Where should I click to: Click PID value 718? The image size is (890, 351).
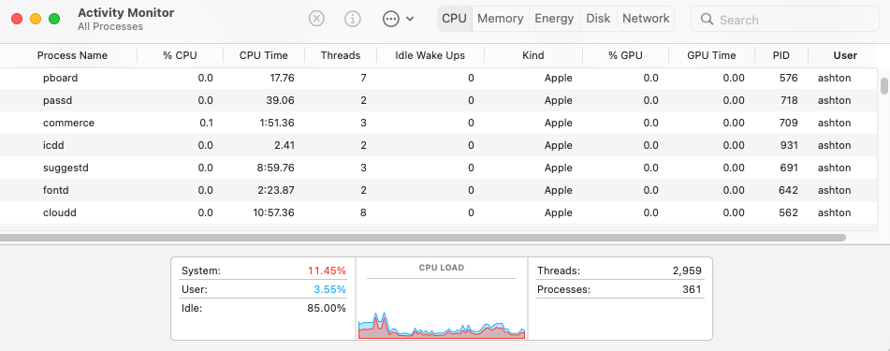click(788, 100)
